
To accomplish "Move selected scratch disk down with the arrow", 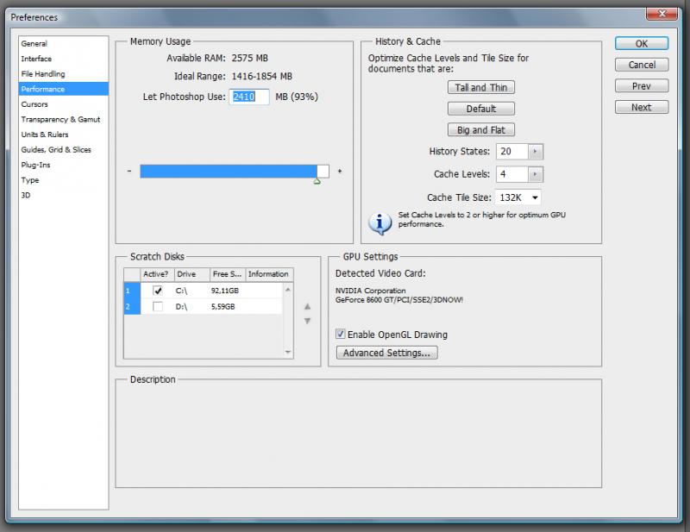I will (307, 321).
